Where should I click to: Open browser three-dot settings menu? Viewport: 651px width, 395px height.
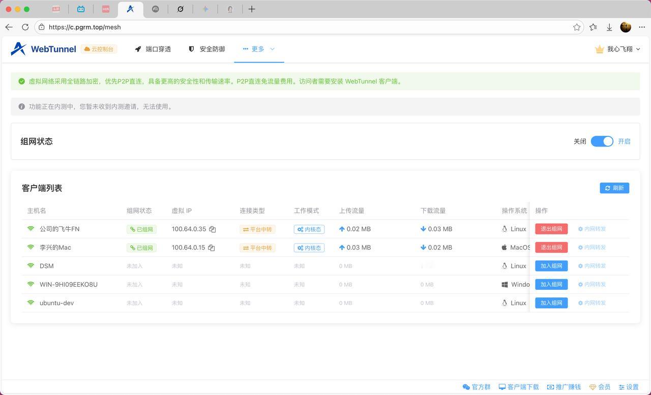pyautogui.click(x=641, y=27)
